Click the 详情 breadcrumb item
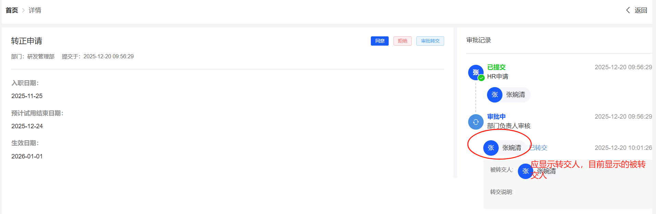Viewport: 656px width, 214px height. [x=35, y=10]
